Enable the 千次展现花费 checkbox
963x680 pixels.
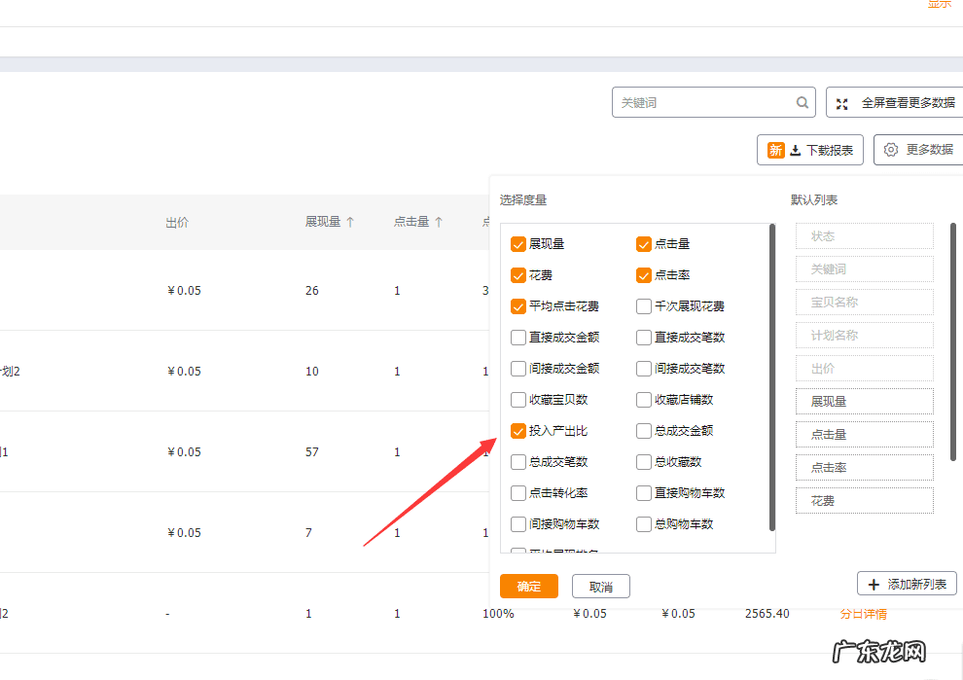click(x=643, y=306)
